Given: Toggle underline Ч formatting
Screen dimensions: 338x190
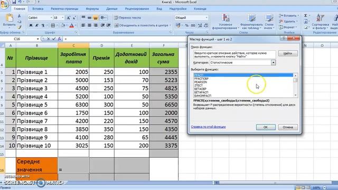Looking at the screenshot, I should click(43, 25).
